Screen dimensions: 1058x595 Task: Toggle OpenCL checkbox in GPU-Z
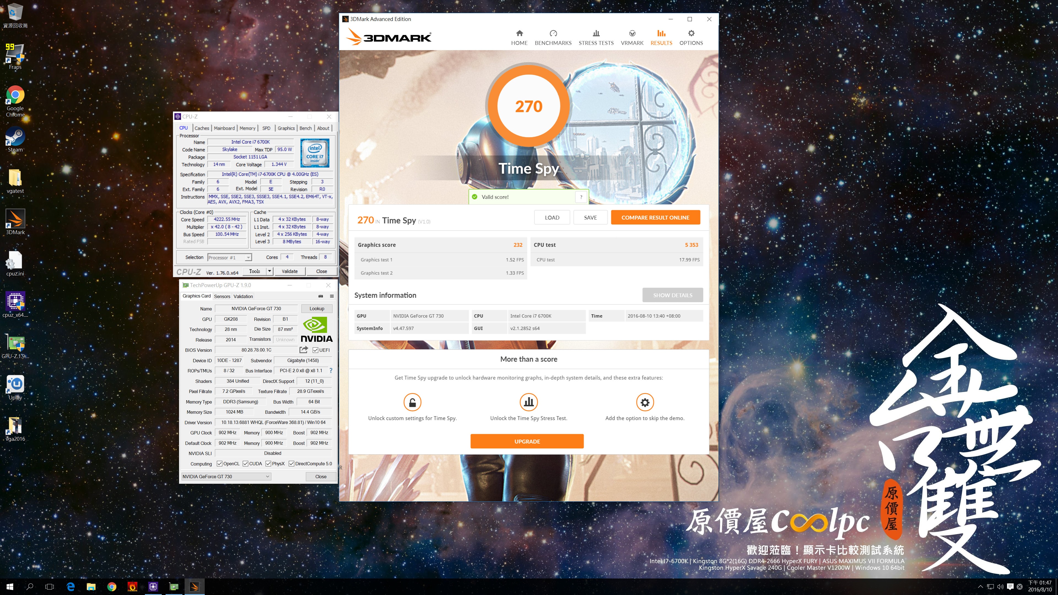click(219, 464)
